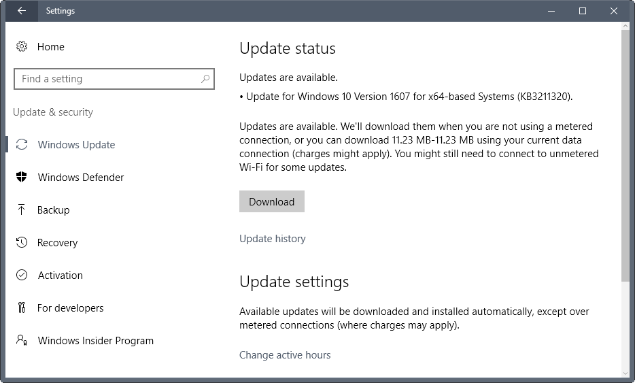The image size is (635, 383).
Task: Click the scroll down arrow
Action: (x=625, y=373)
